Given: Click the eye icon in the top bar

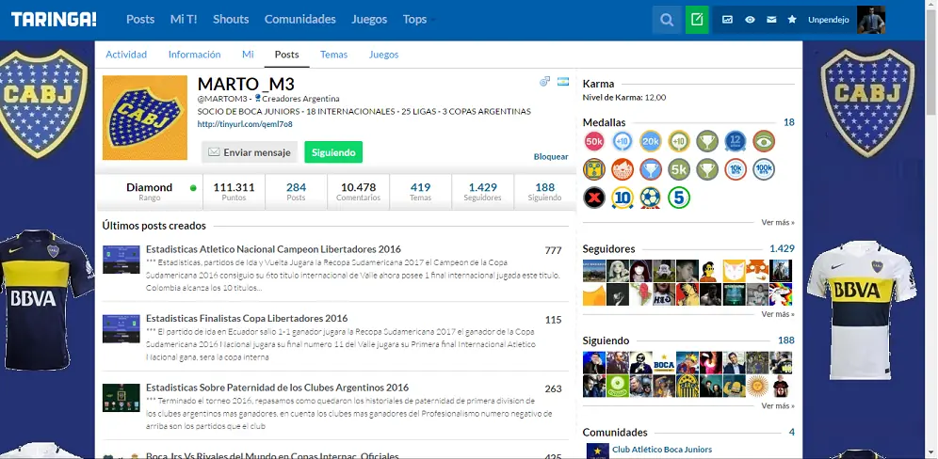Looking at the screenshot, I should (x=750, y=20).
